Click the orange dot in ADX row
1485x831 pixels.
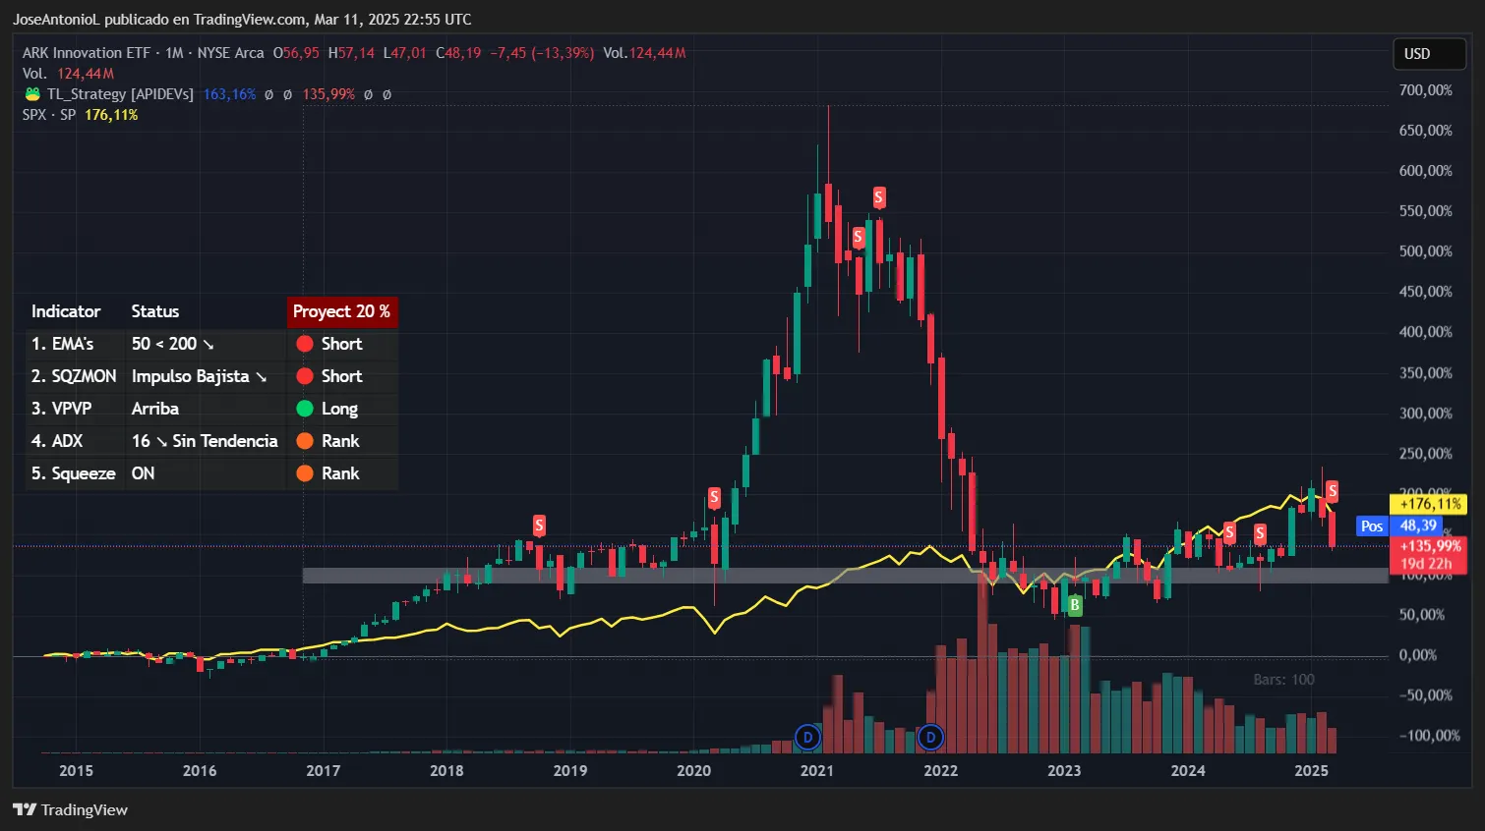305,441
